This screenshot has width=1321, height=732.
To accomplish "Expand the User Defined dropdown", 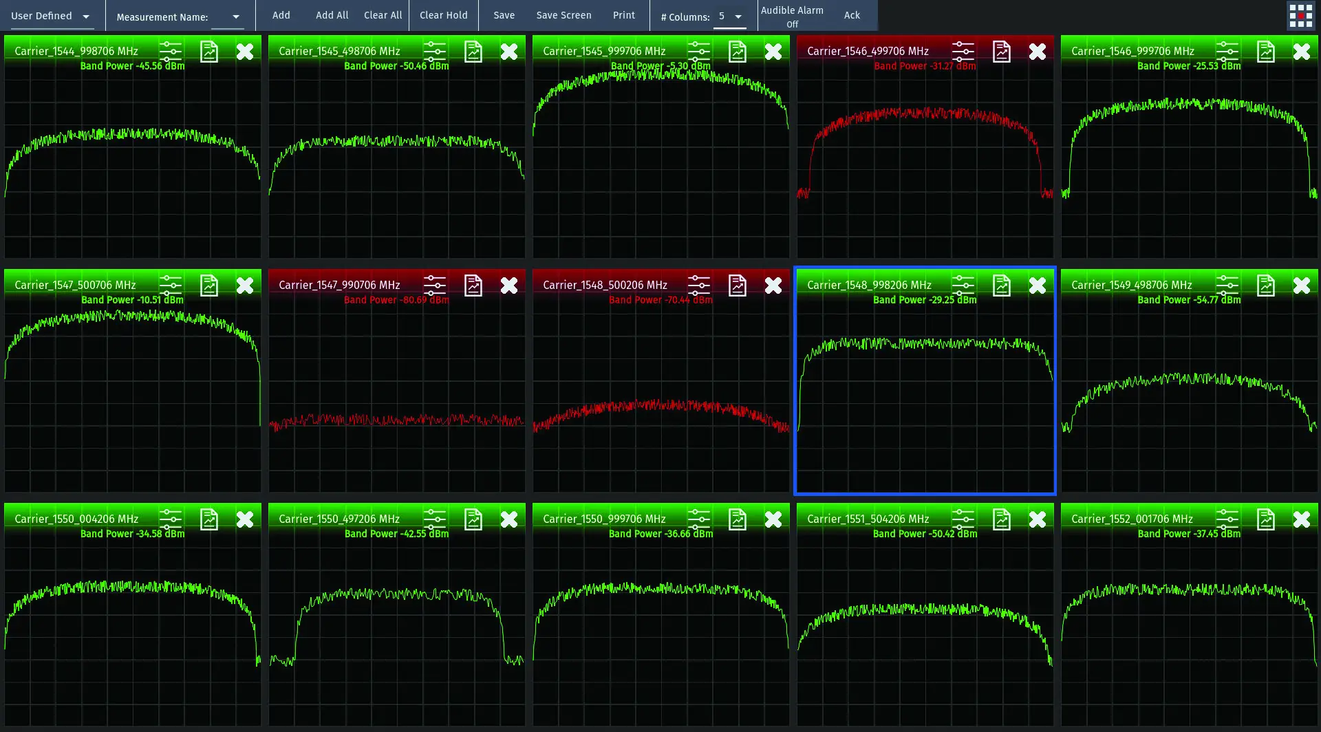I will (x=52, y=16).
